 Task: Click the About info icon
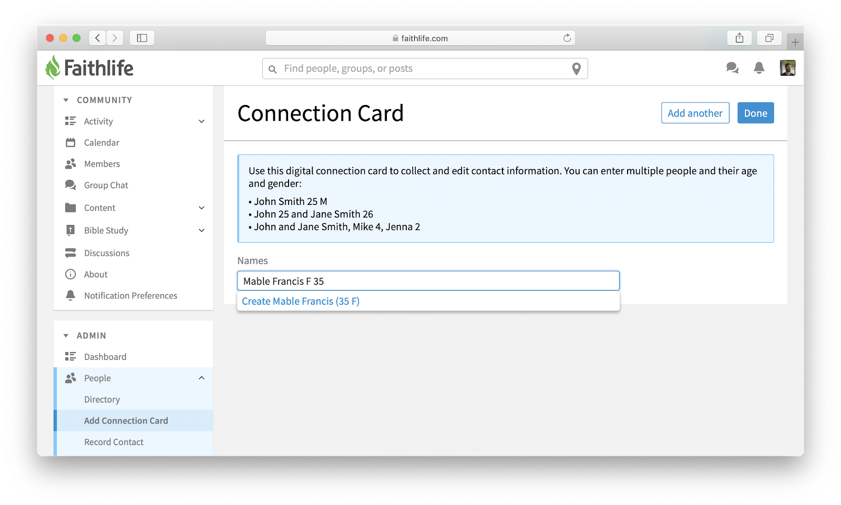70,274
